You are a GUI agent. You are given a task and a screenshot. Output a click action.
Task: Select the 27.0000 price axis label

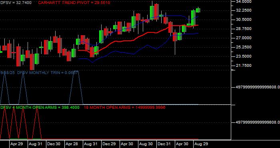pos(244,38)
